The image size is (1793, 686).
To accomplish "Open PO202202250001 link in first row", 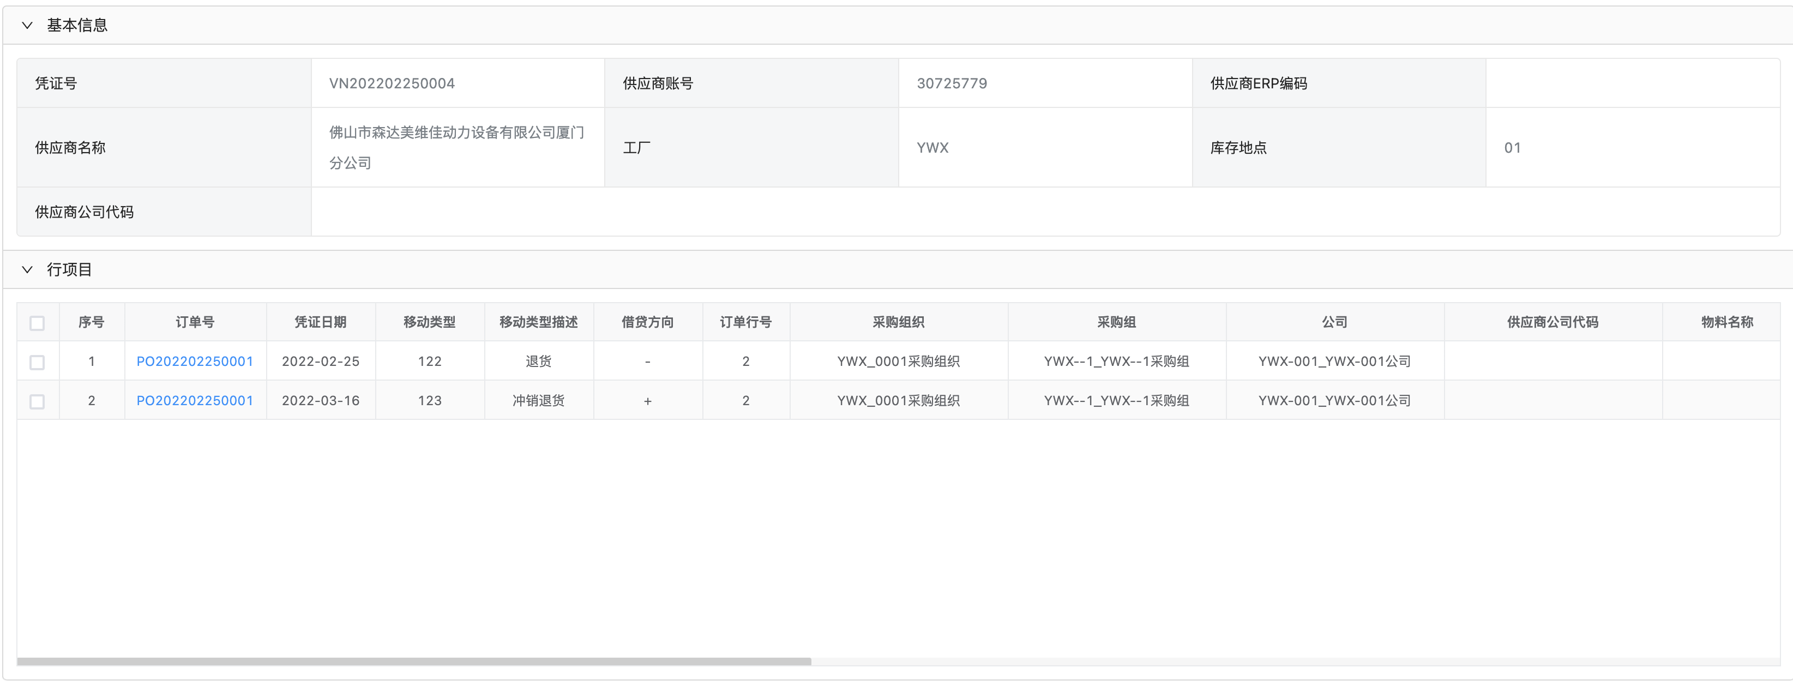I will [x=195, y=361].
